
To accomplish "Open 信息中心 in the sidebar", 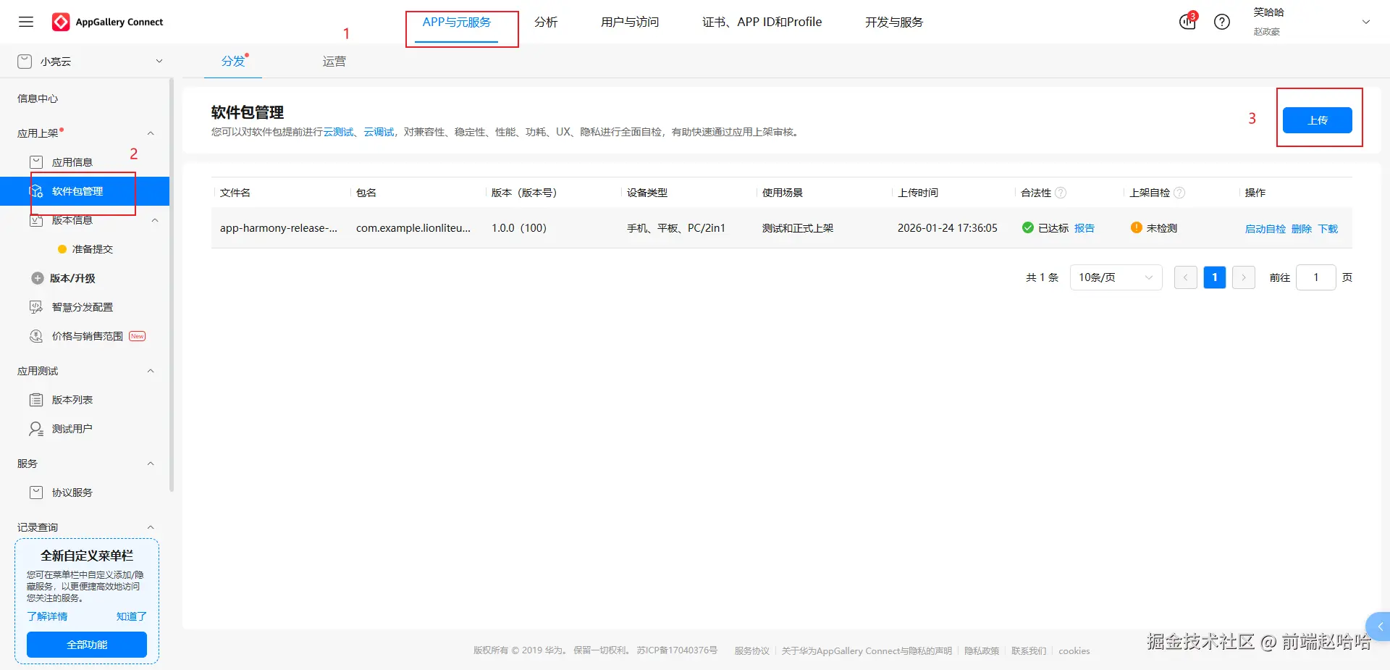I will coord(38,99).
